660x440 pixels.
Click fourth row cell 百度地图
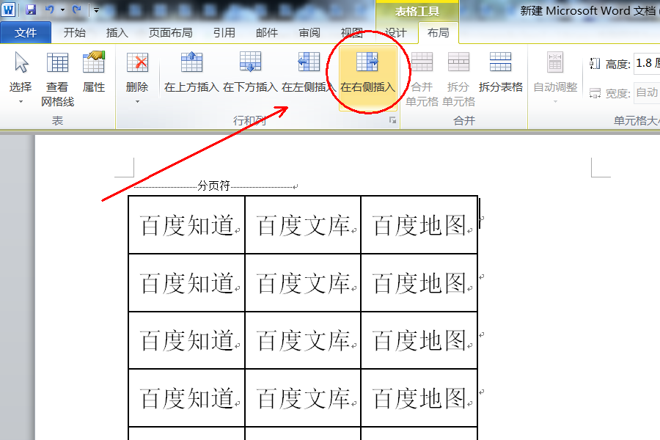click(419, 398)
